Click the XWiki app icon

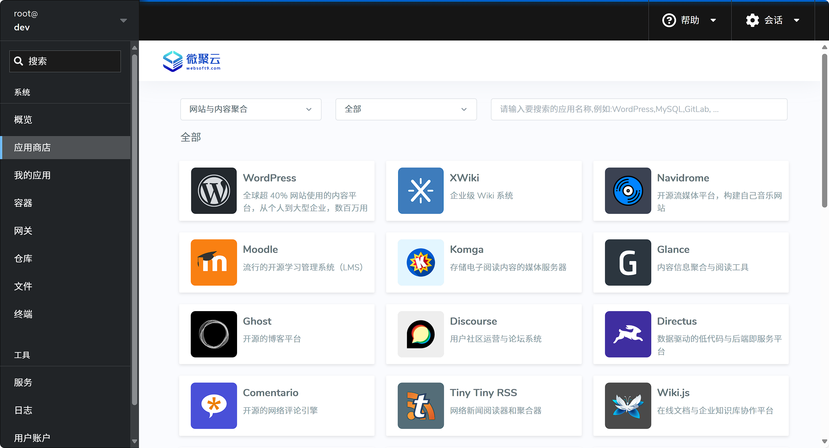point(421,190)
